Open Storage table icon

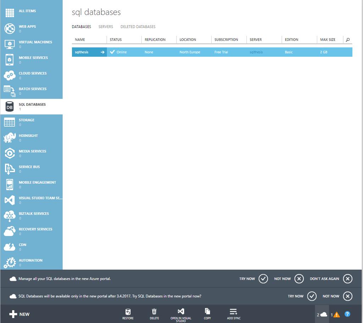(x=10, y=122)
